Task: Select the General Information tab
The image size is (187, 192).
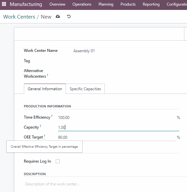Action: [45, 89]
